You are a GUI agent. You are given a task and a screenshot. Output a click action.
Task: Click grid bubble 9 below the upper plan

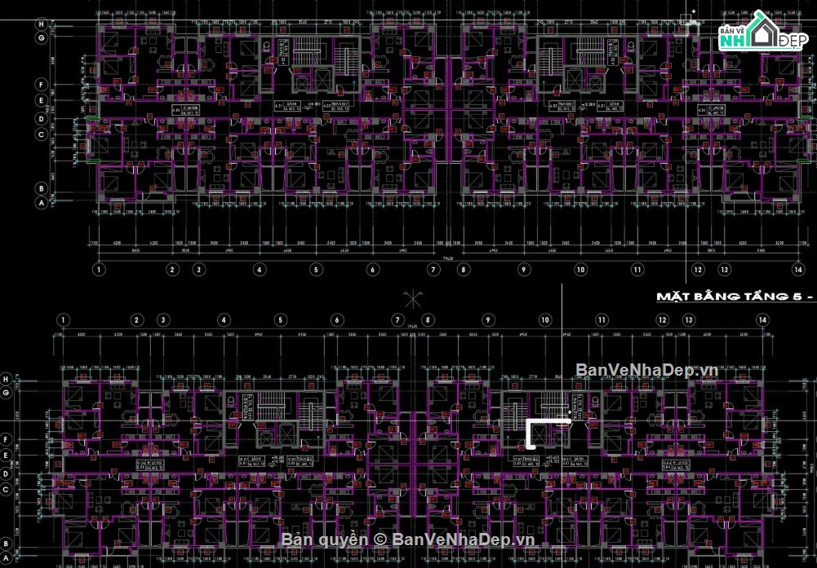(x=524, y=270)
